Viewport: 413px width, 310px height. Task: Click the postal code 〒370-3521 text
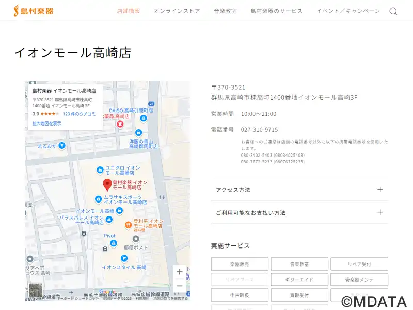pyautogui.click(x=228, y=87)
